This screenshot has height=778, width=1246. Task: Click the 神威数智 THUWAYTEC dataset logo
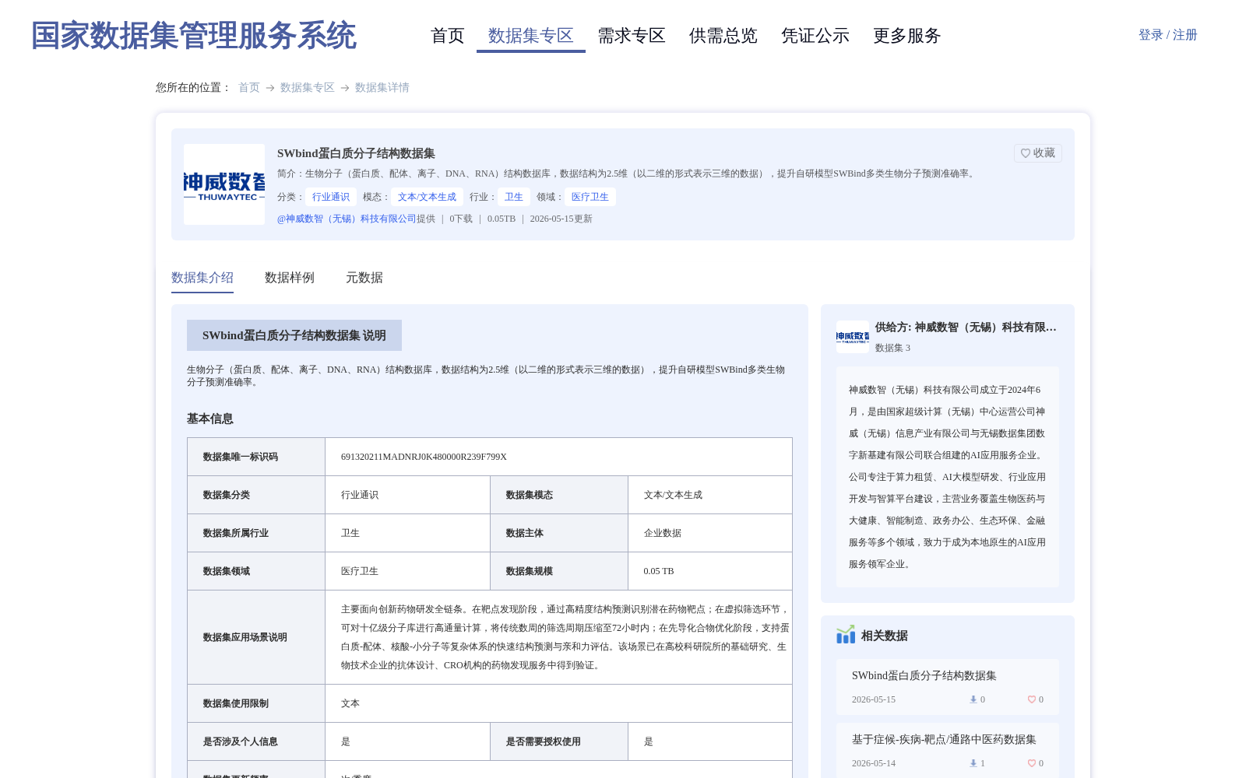click(x=224, y=184)
